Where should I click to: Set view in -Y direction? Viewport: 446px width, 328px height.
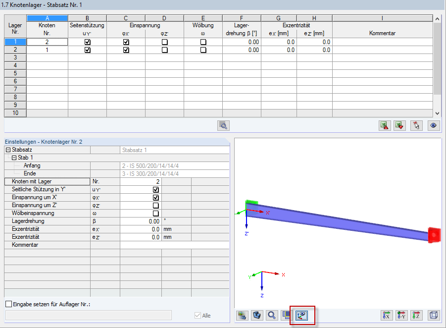(401, 315)
